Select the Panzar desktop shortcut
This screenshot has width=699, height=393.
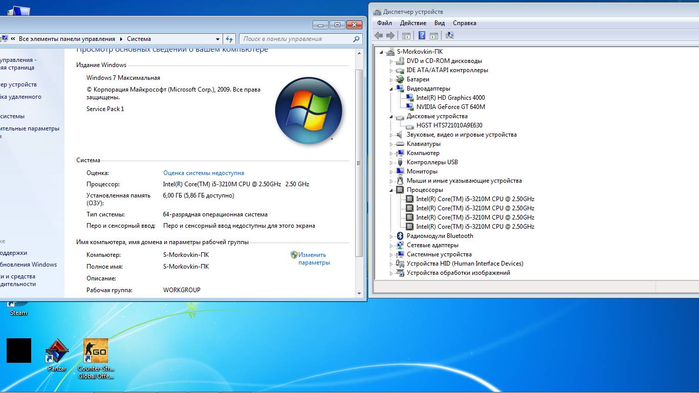tap(57, 355)
